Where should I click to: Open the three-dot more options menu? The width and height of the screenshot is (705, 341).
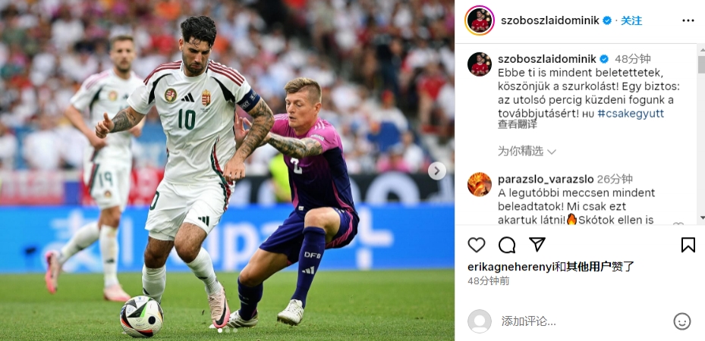pyautogui.click(x=688, y=20)
